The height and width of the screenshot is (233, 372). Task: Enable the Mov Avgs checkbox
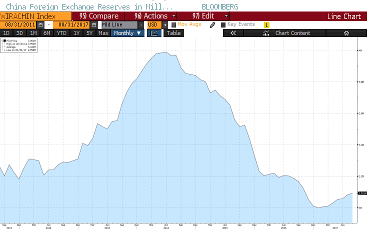point(173,24)
